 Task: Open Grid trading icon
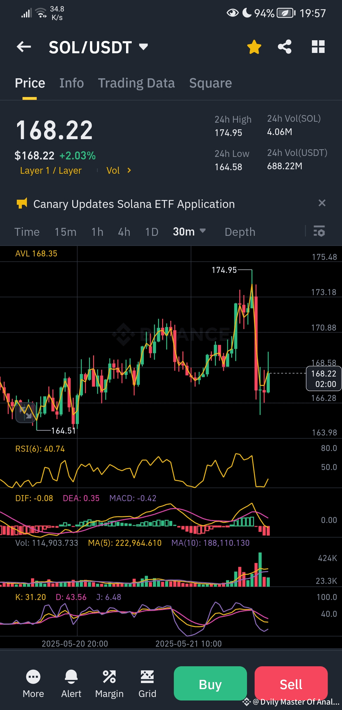coord(147,684)
